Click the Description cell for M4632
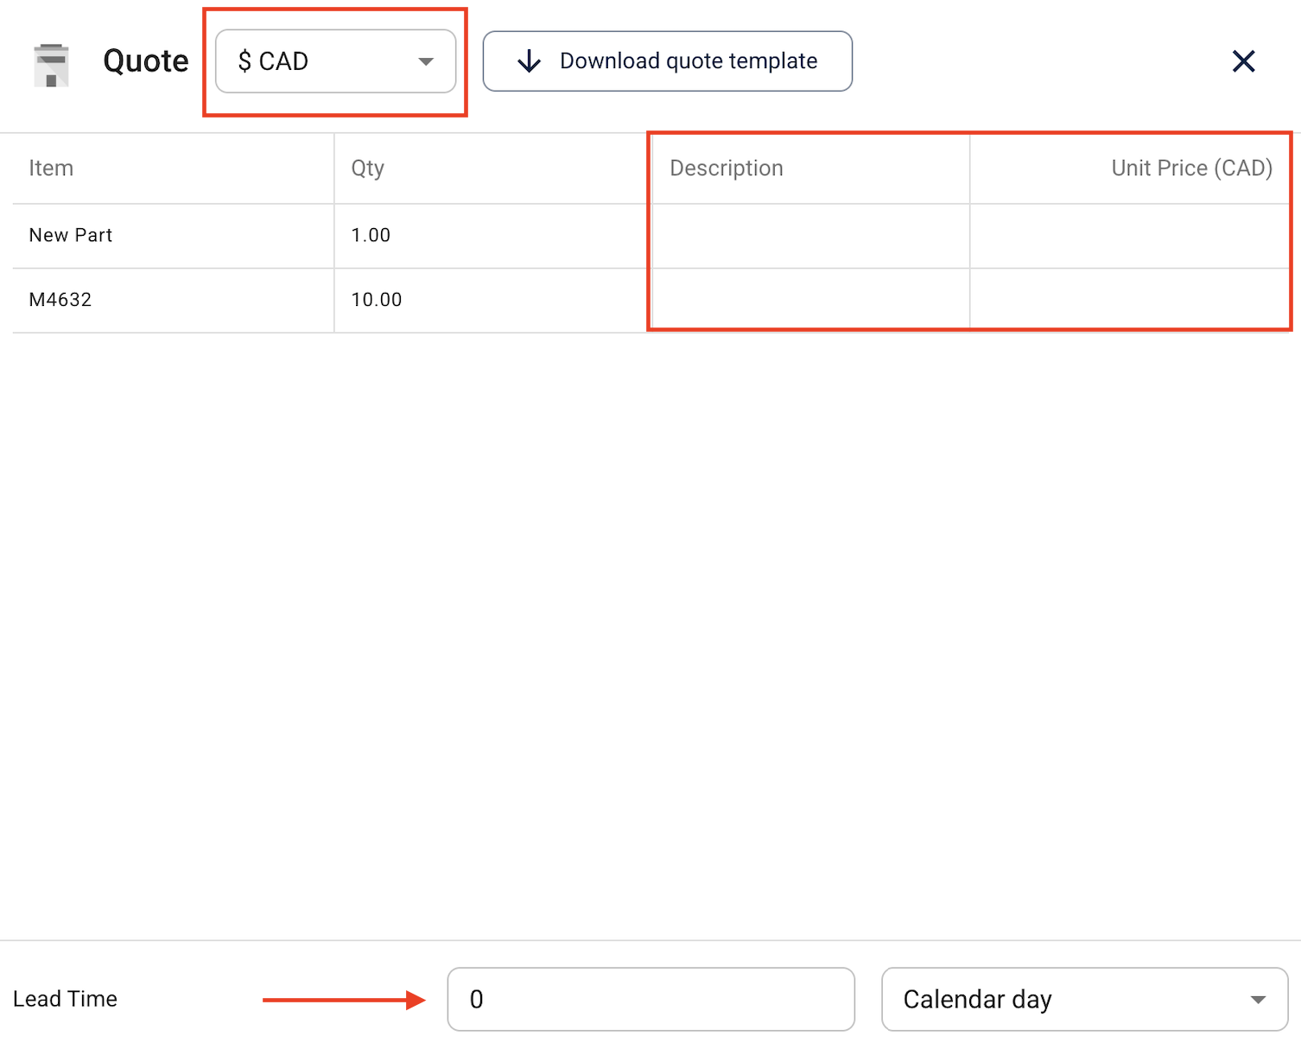Image resolution: width=1301 pixels, height=1049 pixels. [809, 300]
